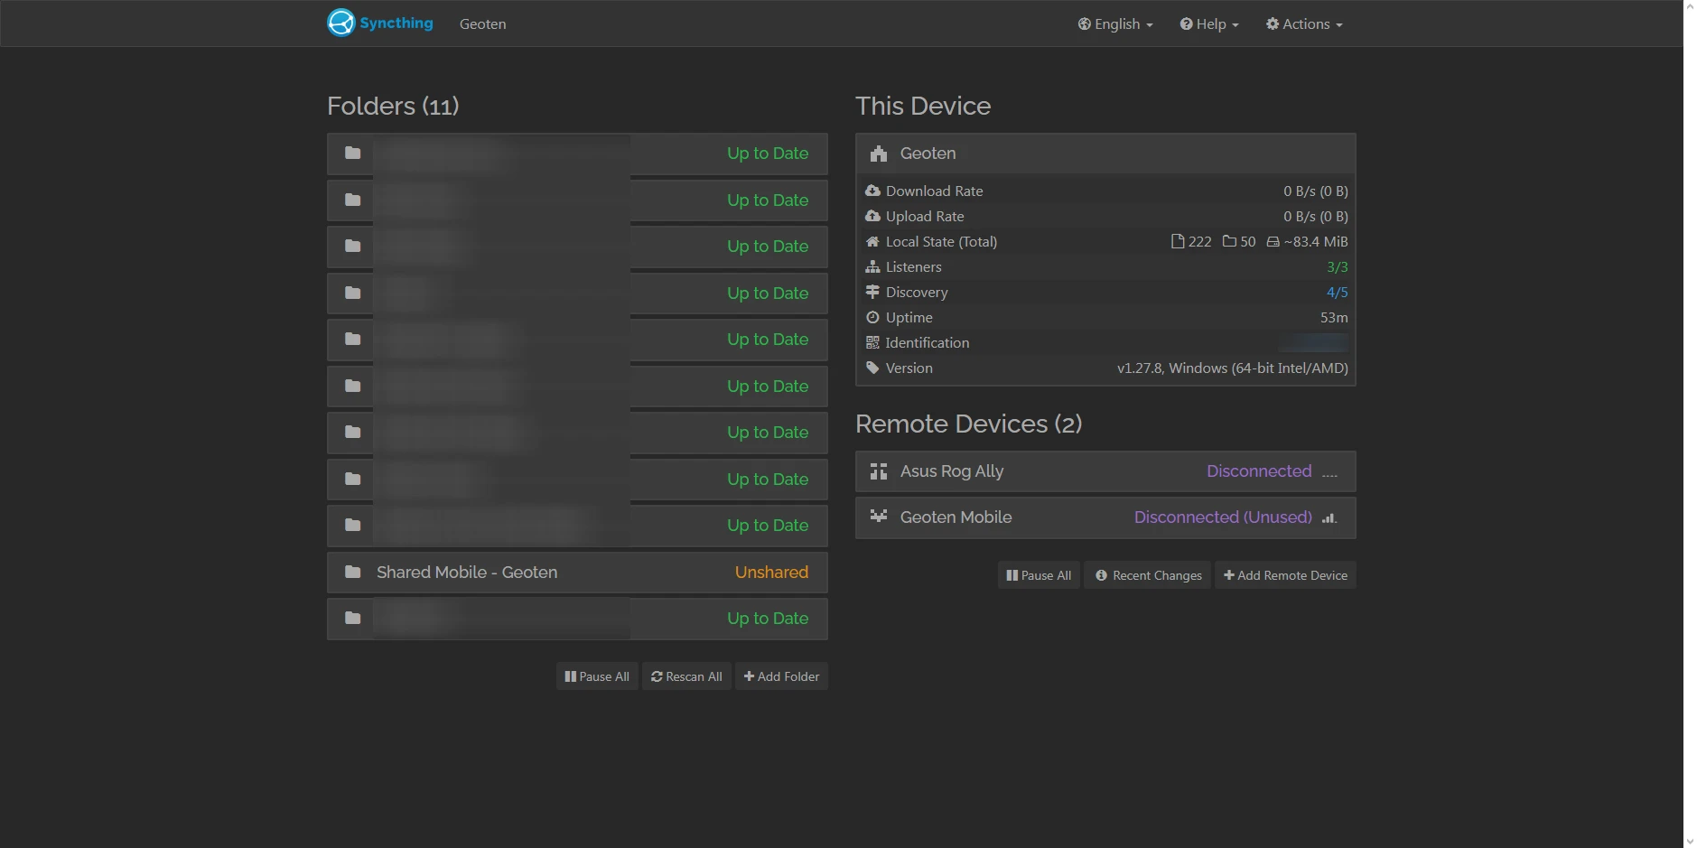Open the Actions dropdown menu

pos(1303,23)
